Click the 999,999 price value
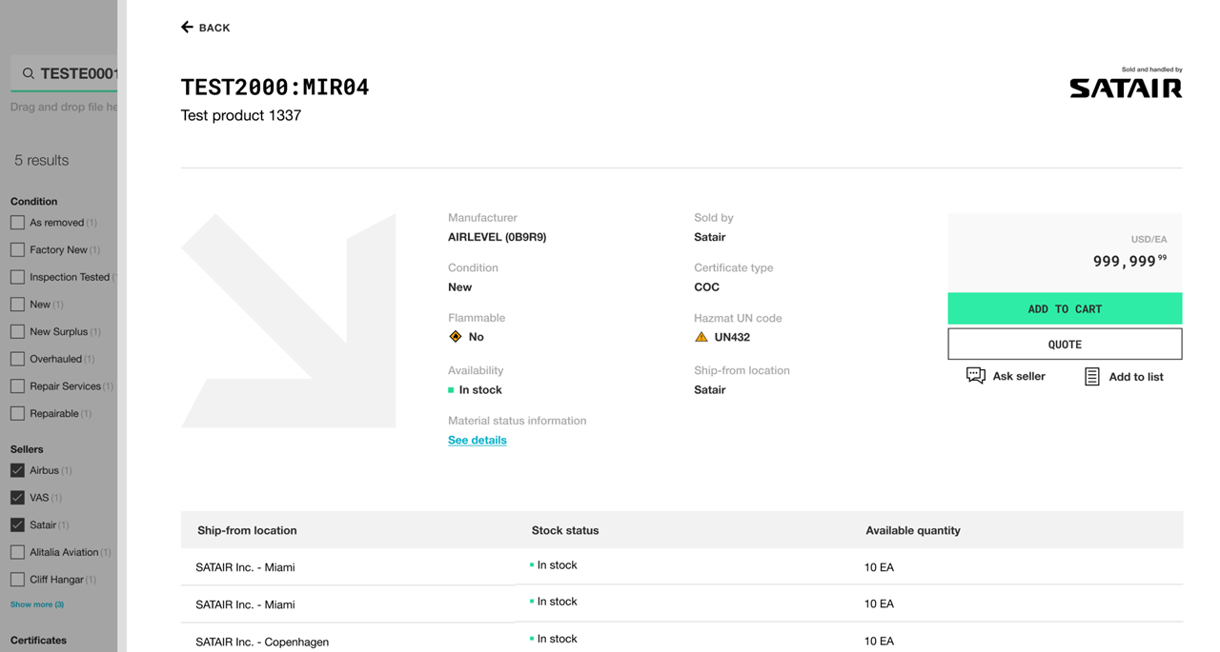1220x652 pixels. (1129, 261)
